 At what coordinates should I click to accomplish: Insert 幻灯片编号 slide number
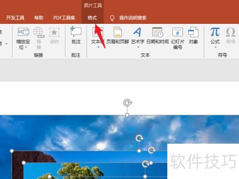coord(178,38)
